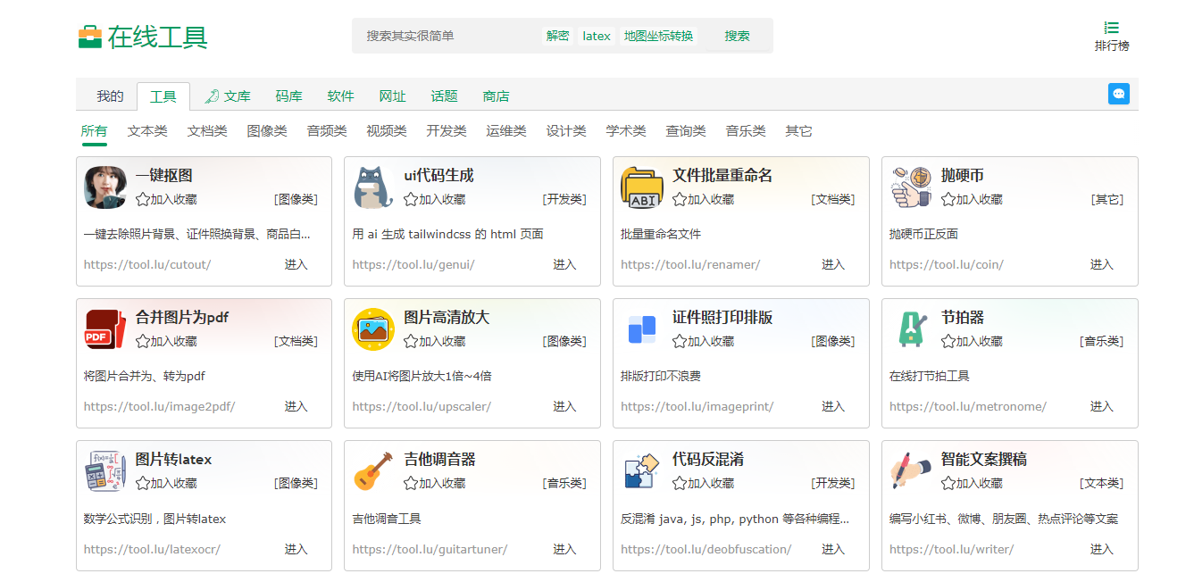Toggle 加入收藏 star for 图片高清放大
Viewport: 1194px width, 582px height.
411,342
